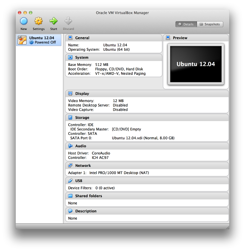Screen dimensions: 245x251
Task: Click the New virtual machine icon
Action: coord(24,21)
